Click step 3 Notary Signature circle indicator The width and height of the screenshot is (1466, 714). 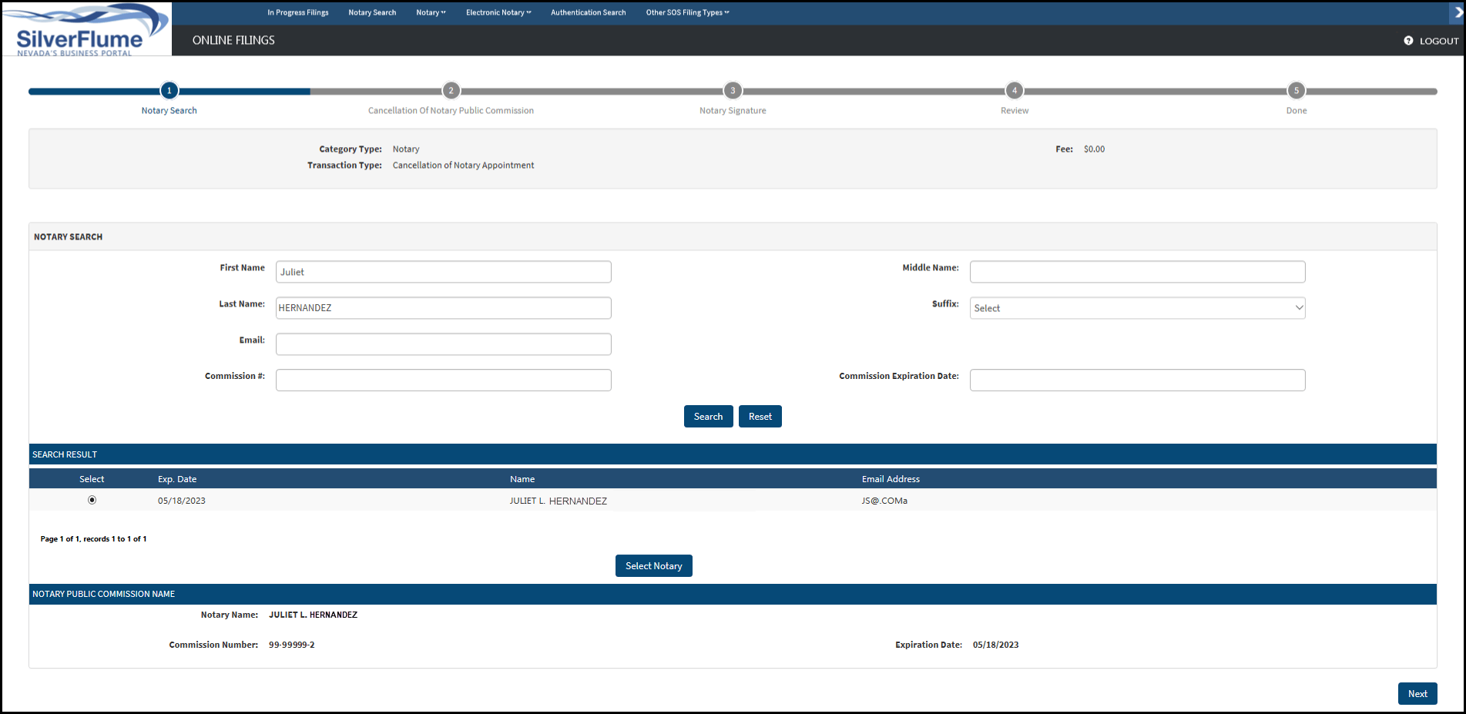point(732,90)
